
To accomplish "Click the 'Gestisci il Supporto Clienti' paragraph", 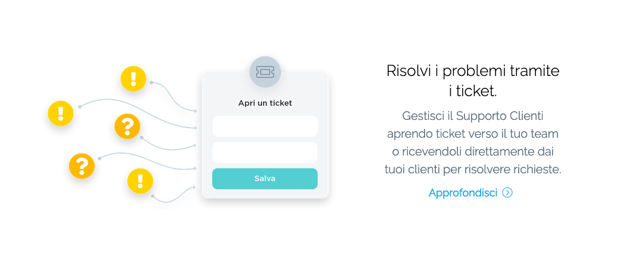I will (x=473, y=142).
